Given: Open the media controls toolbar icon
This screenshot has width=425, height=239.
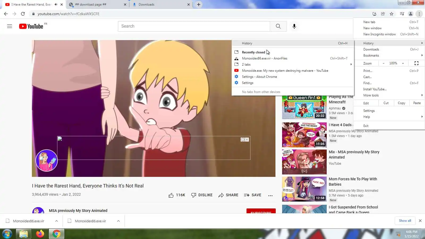Looking at the screenshot, I should (x=402, y=14).
